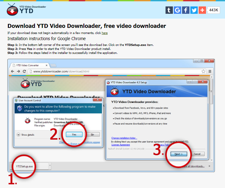Click YTD program icon in UAC dialog
The image size is (225, 188).
tap(28, 120)
